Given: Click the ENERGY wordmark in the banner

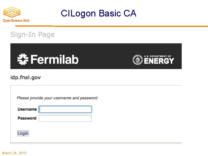Looking at the screenshot, I should click(x=159, y=61).
